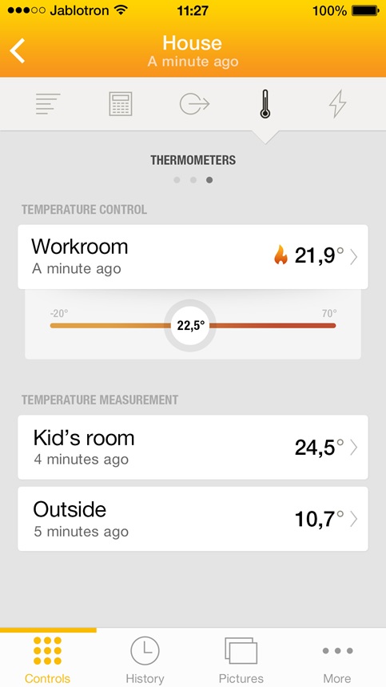
Task: Select the second page indicator dot
Action: pyautogui.click(x=193, y=180)
